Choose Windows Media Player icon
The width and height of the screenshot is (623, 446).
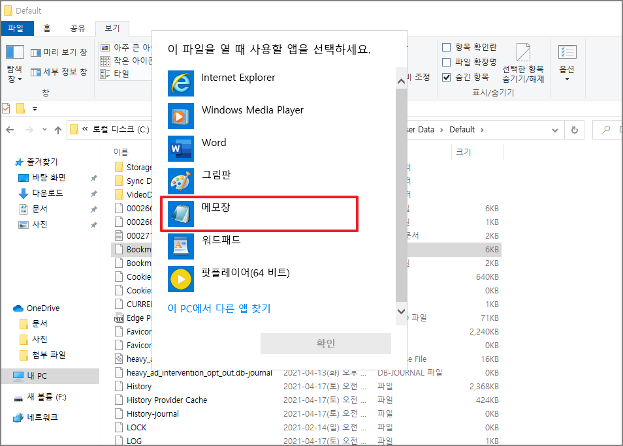181,116
